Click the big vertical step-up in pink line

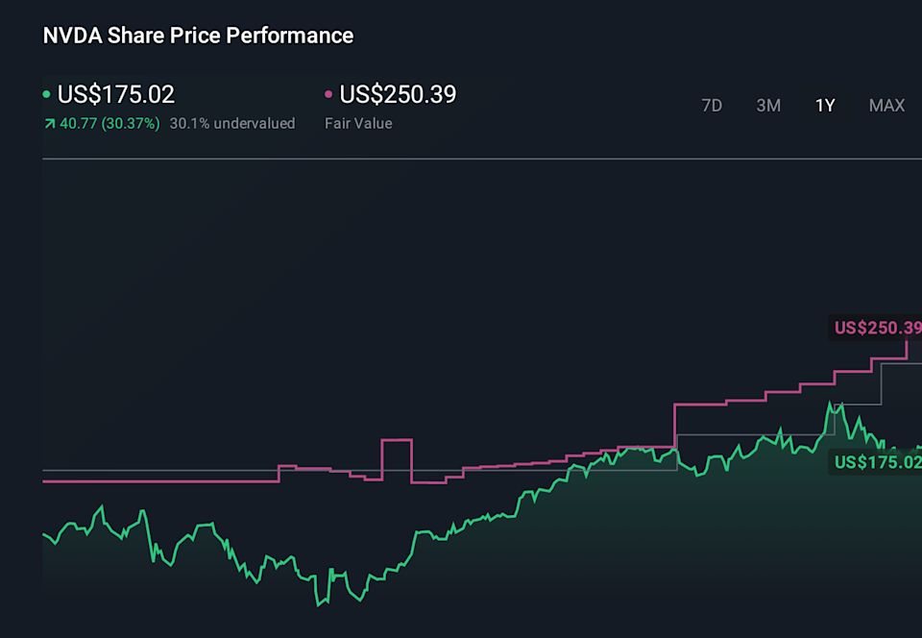click(676, 426)
